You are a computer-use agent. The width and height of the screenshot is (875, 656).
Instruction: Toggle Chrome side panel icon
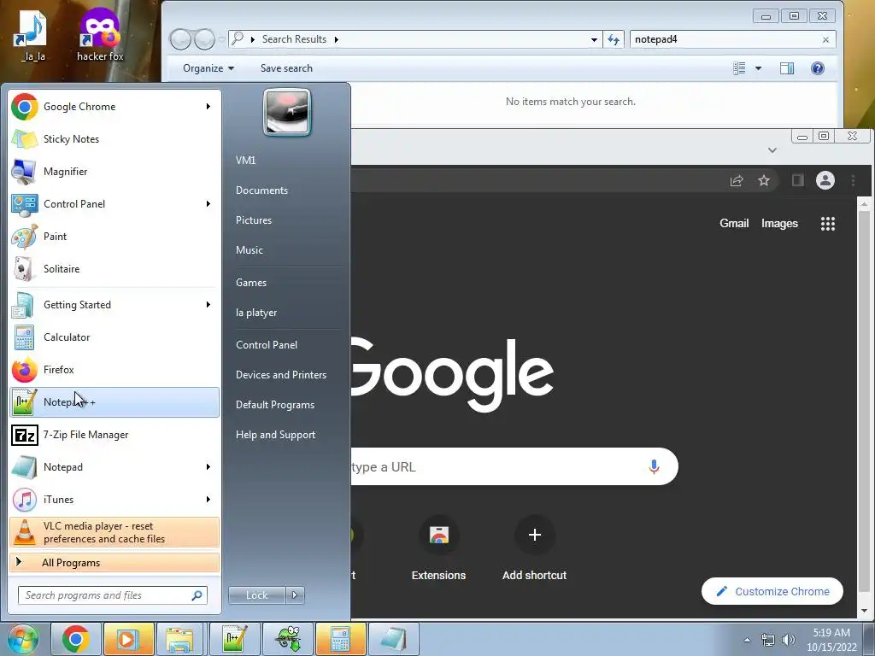(x=798, y=180)
